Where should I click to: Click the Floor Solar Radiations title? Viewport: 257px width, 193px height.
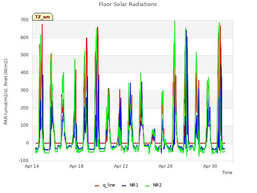coord(128,4)
